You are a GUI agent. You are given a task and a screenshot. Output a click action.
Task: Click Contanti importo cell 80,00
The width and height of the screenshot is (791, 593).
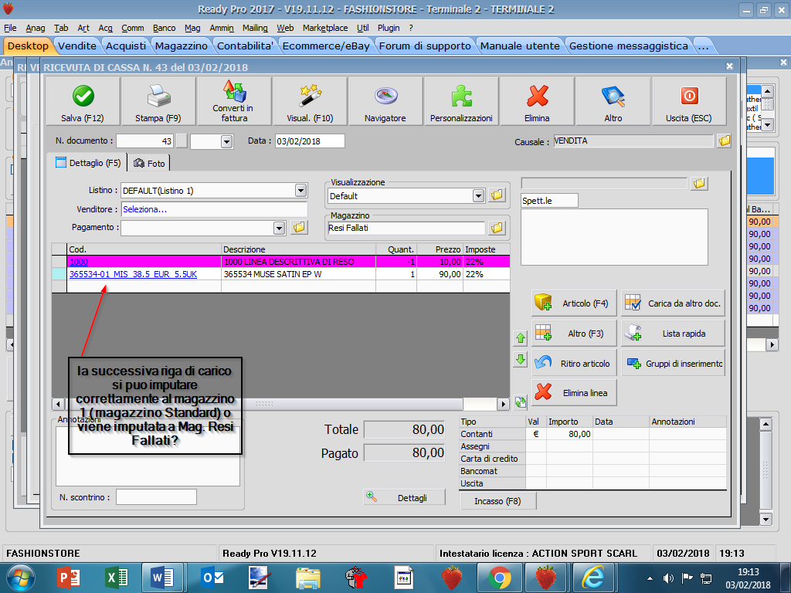click(569, 434)
